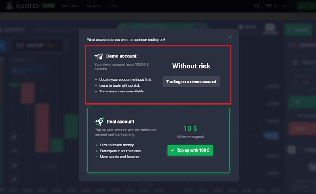Expand the Русский language dropdown
Image resolution: width=316 pixels, height=194 pixels.
(x=279, y=6)
